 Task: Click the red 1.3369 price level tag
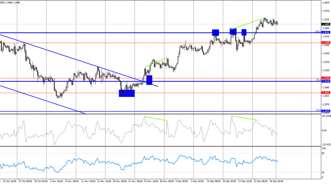(x=326, y=43)
